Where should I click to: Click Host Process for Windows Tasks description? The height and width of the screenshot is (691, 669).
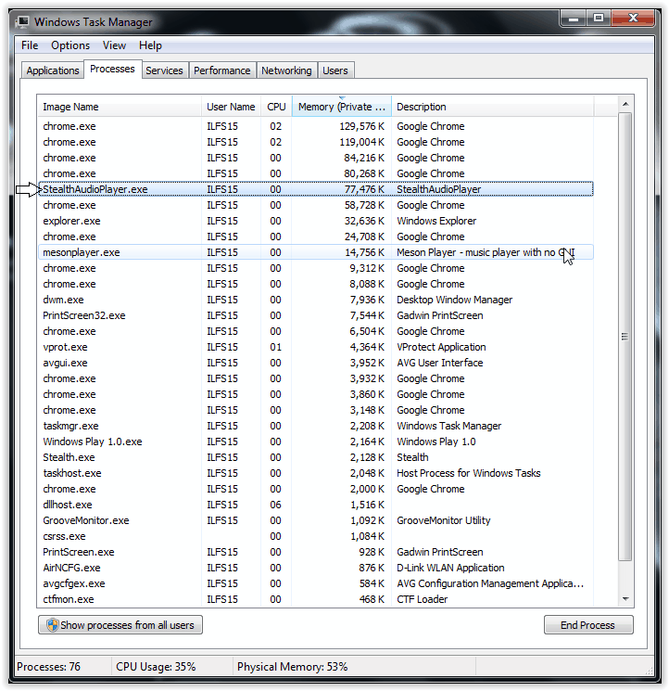pos(468,473)
